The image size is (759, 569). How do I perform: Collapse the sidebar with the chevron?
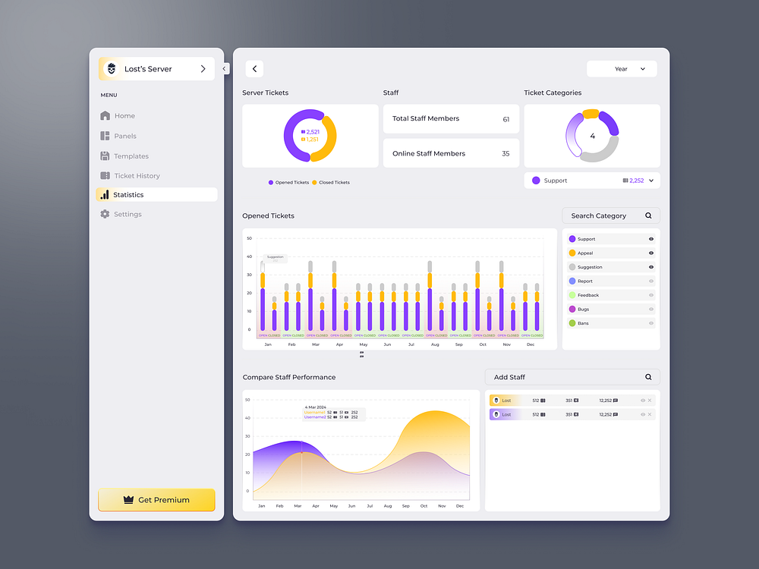tap(224, 68)
